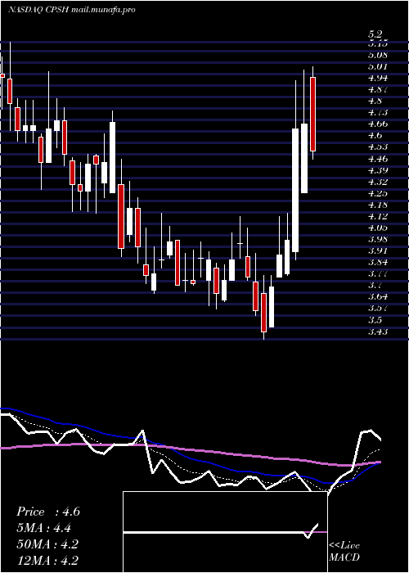Click the 'Price : 4.6' readout
The width and height of the screenshot is (409, 573).
pyautogui.click(x=47, y=512)
